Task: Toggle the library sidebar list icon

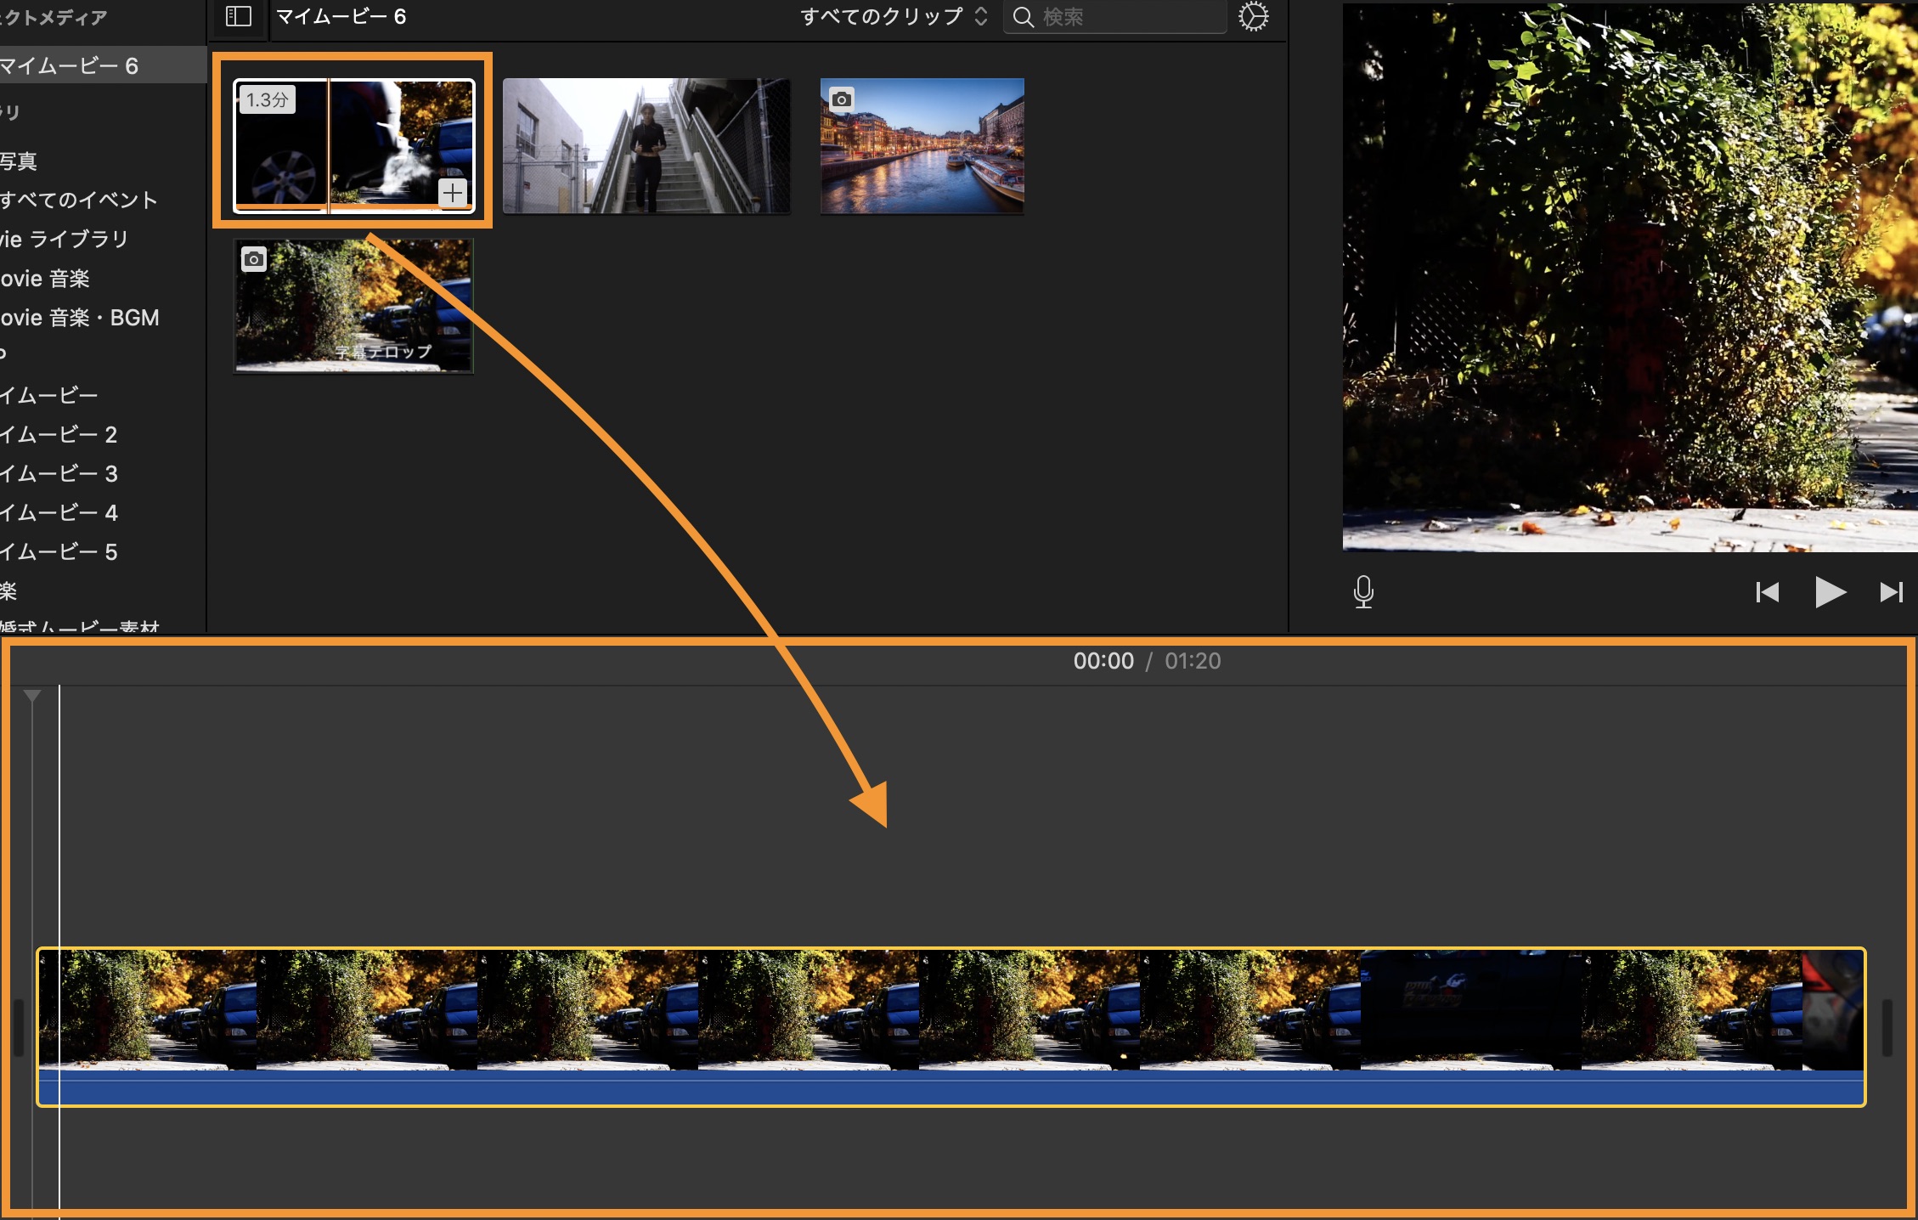Action: pyautogui.click(x=239, y=16)
